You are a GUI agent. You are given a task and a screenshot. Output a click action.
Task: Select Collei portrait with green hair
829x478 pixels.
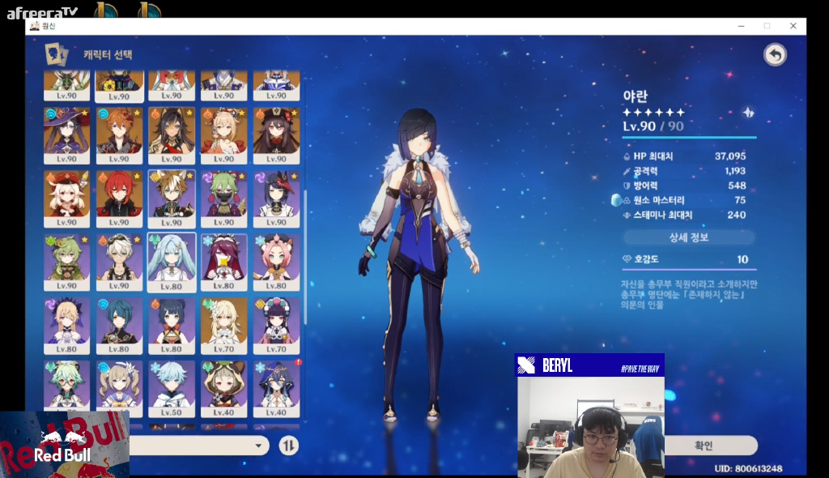[x=66, y=262]
